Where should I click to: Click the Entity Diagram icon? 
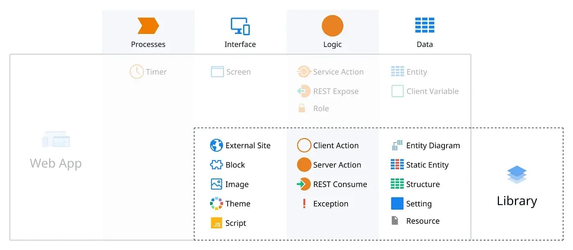397,145
